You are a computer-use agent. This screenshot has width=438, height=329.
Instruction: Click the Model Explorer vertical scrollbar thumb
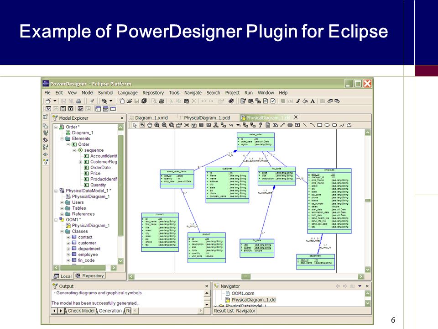coord(120,185)
